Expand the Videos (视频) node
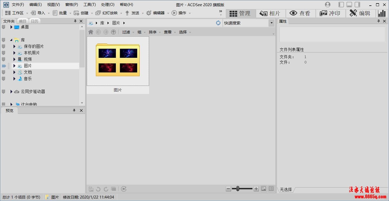 click(x=14, y=59)
